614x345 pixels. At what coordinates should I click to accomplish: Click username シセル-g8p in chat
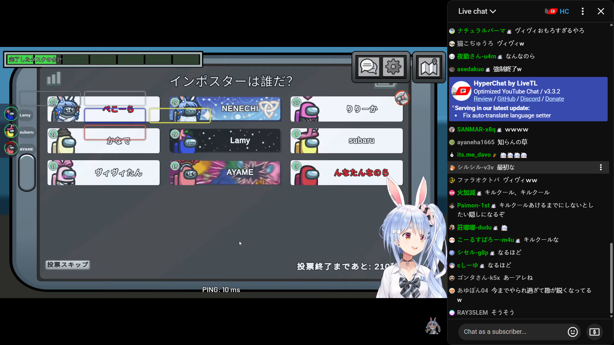coord(473,253)
